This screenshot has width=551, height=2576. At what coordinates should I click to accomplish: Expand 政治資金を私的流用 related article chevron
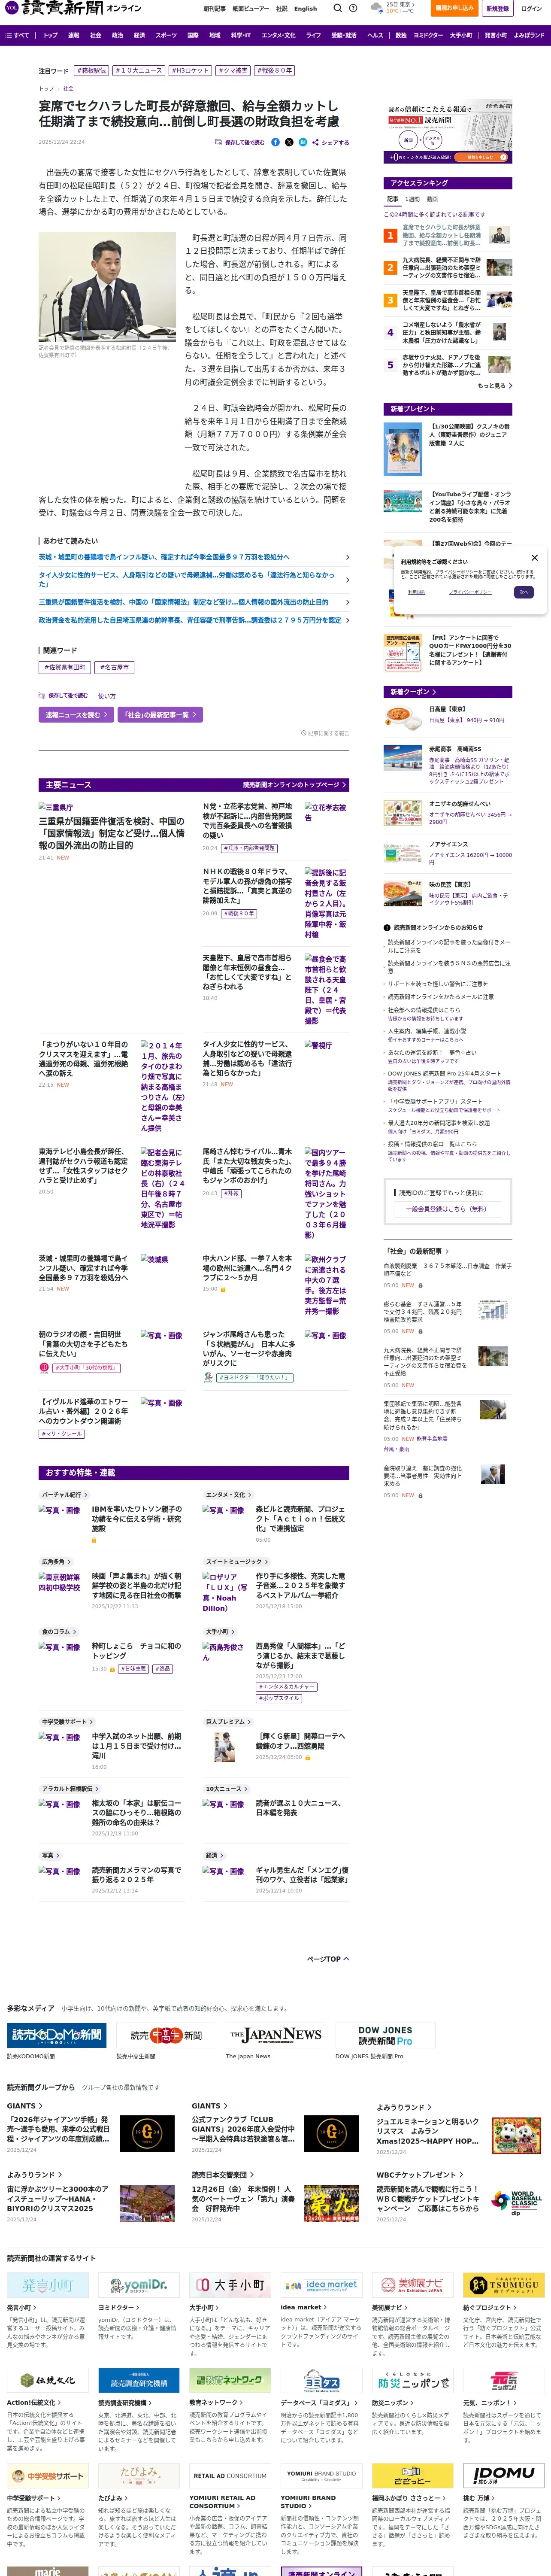pos(347,620)
